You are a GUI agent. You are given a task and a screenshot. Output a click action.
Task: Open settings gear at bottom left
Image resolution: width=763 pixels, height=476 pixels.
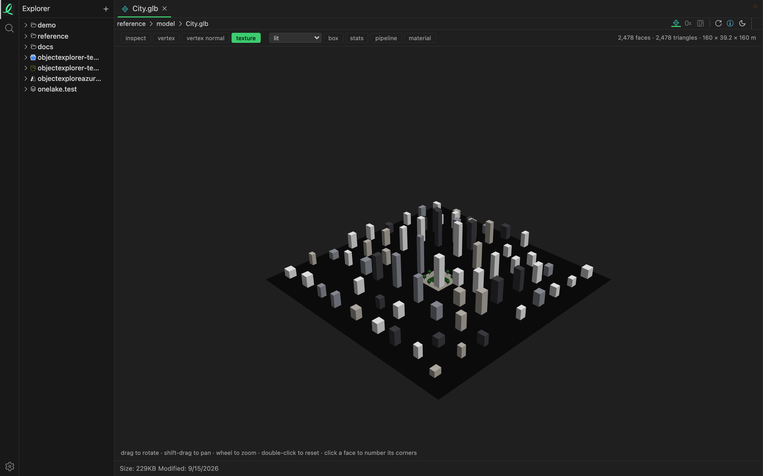(10, 466)
